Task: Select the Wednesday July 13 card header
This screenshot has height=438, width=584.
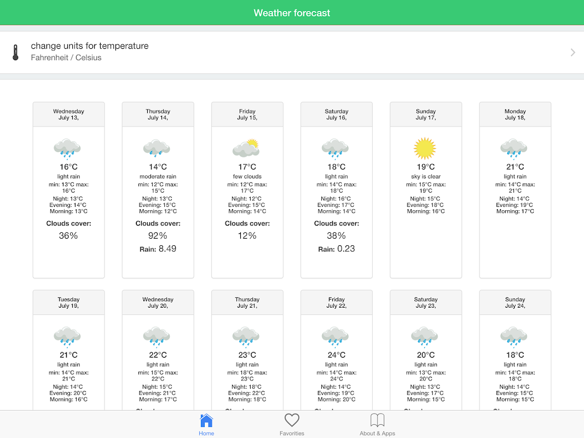Action: pos(68,114)
